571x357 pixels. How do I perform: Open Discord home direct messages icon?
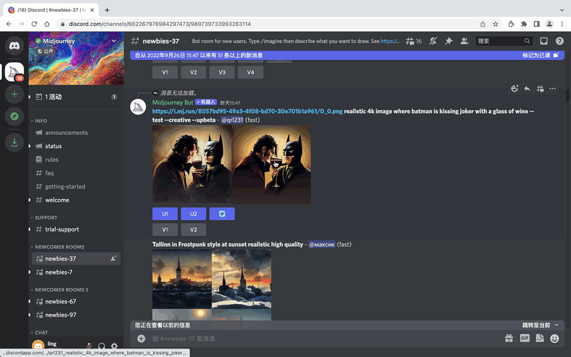click(14, 46)
